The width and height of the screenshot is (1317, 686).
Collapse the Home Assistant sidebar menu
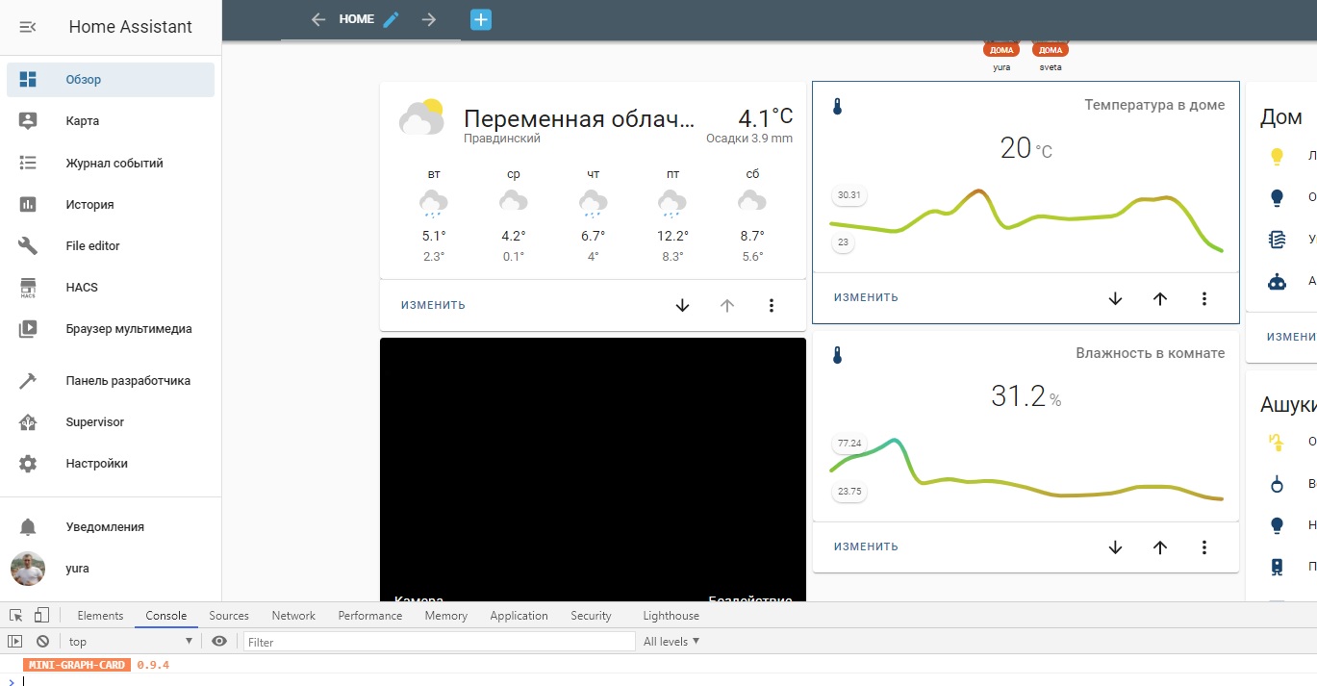coord(28,27)
